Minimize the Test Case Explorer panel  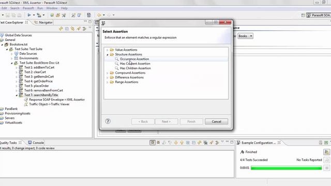tap(85, 22)
